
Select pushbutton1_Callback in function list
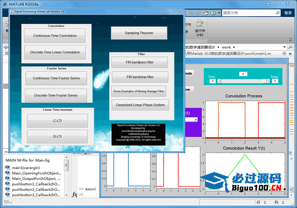tap(36, 184)
